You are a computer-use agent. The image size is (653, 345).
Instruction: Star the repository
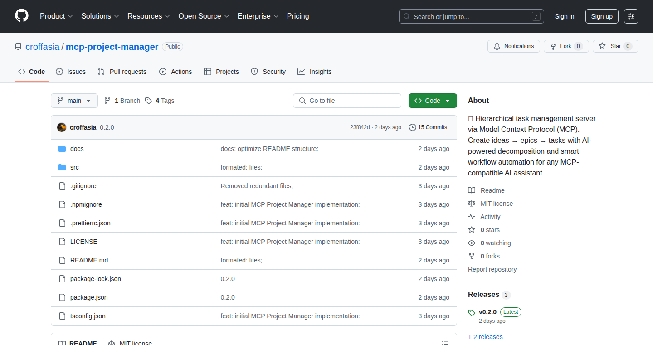[x=615, y=46]
